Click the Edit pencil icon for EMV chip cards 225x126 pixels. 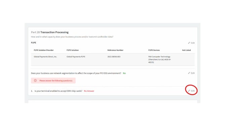coord(189,91)
